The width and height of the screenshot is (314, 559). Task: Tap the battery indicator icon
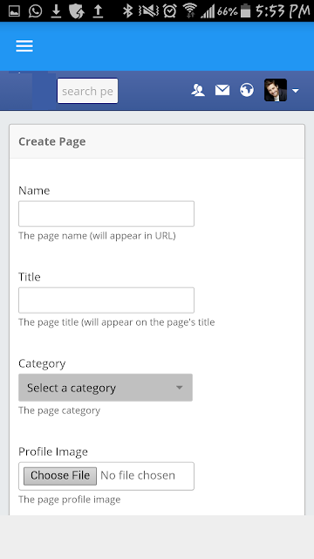pos(245,11)
